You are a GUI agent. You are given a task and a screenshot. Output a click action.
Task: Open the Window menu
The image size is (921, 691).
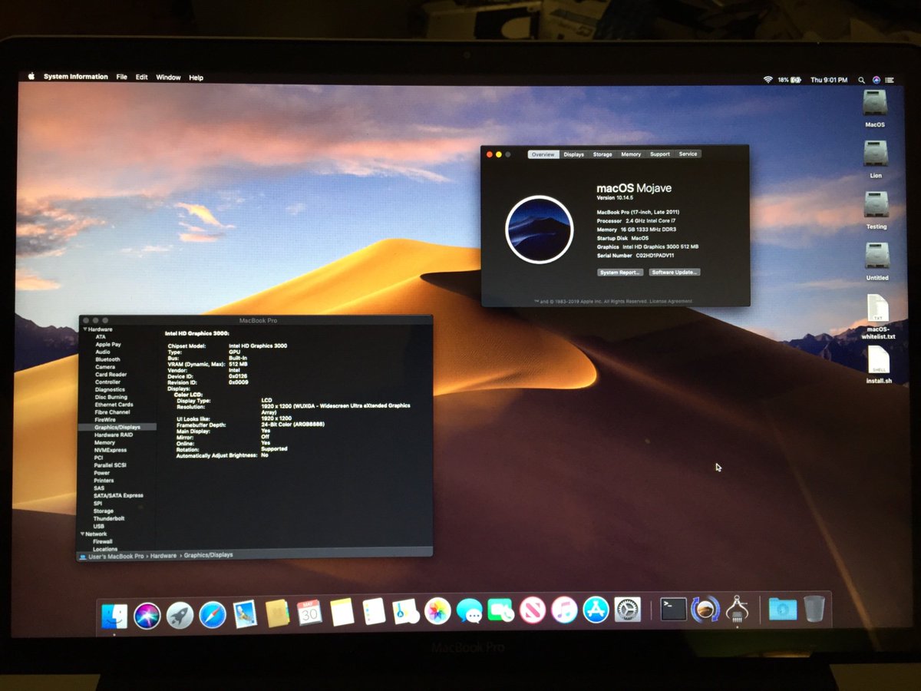coord(168,78)
